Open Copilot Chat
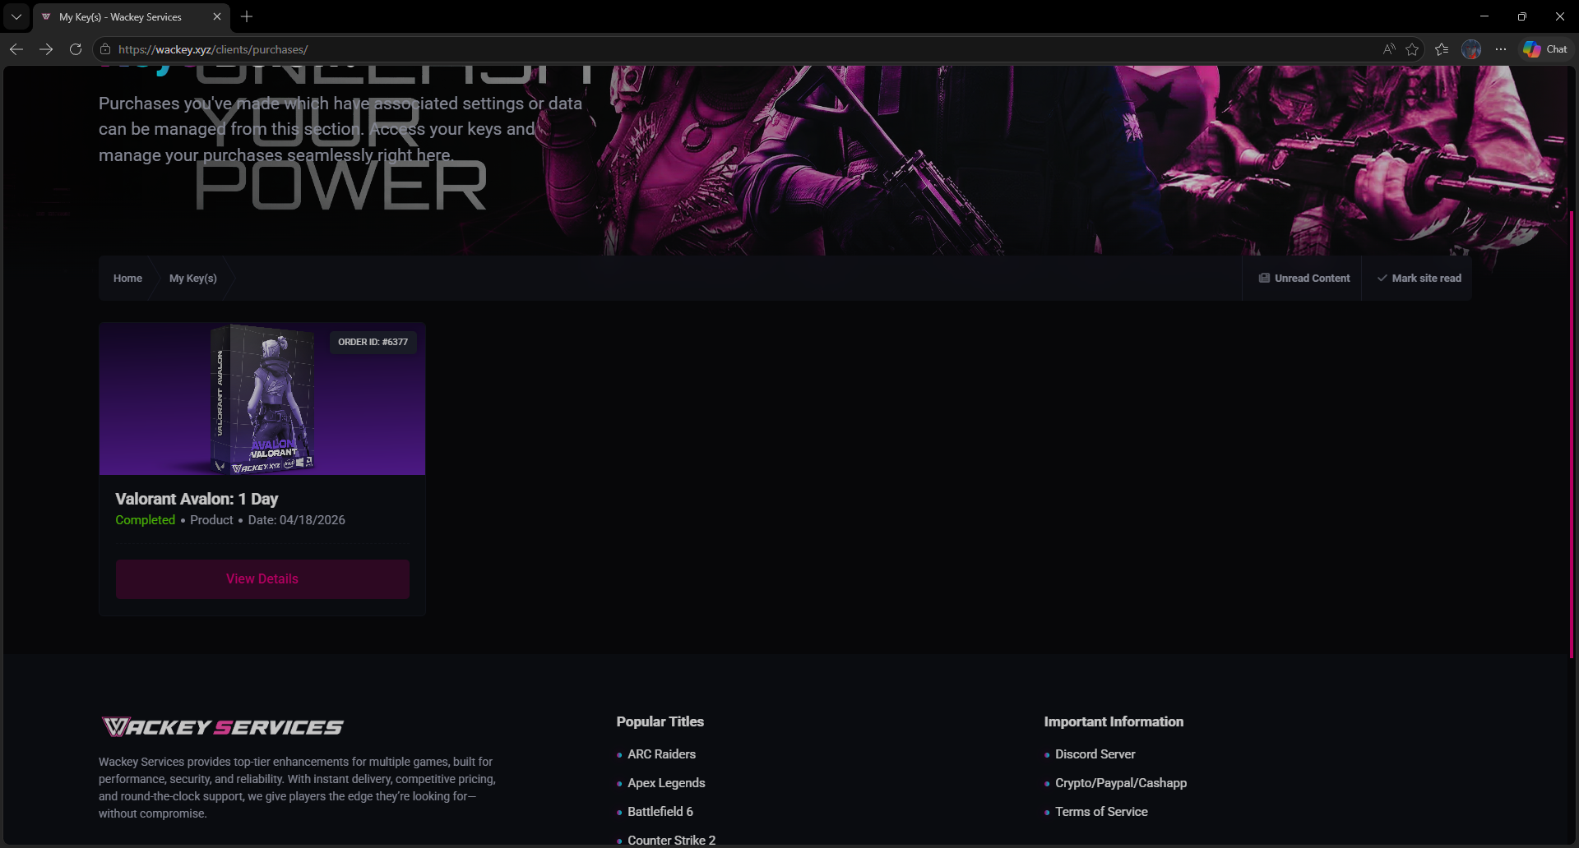Viewport: 1579px width, 848px height. [1545, 49]
